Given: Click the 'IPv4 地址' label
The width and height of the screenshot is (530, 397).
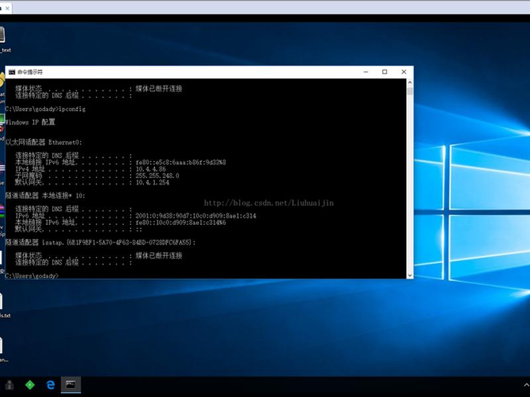Looking at the screenshot, I should point(30,169).
